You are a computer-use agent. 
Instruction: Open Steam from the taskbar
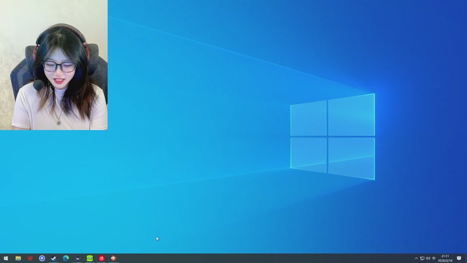click(x=54, y=258)
